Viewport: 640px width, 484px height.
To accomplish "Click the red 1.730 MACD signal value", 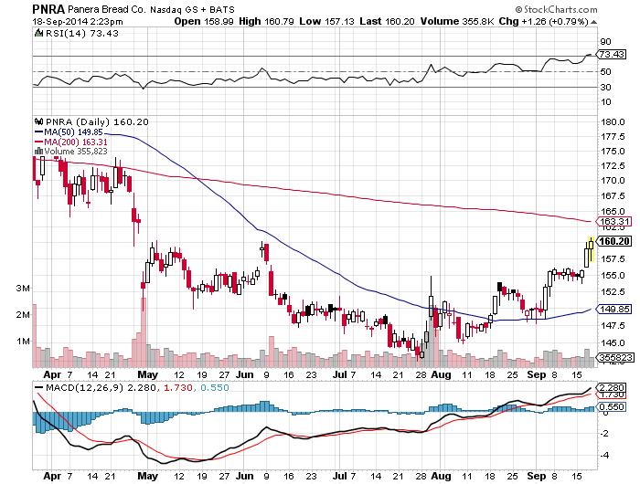I will point(178,387).
